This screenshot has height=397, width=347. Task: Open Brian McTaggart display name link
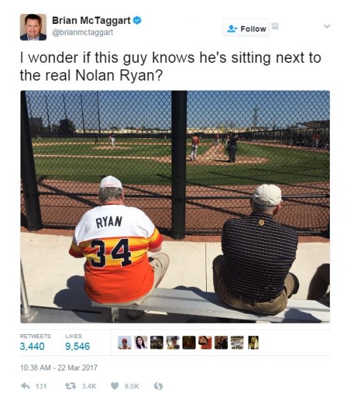(x=91, y=21)
